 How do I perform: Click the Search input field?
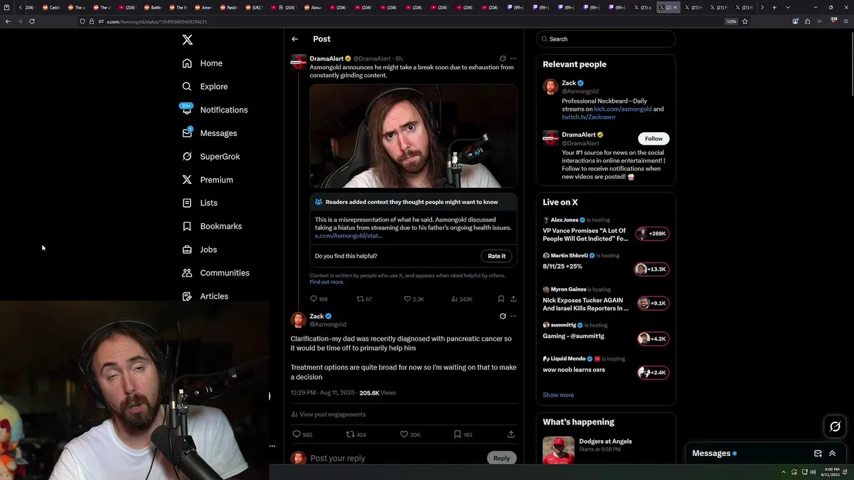click(x=606, y=39)
